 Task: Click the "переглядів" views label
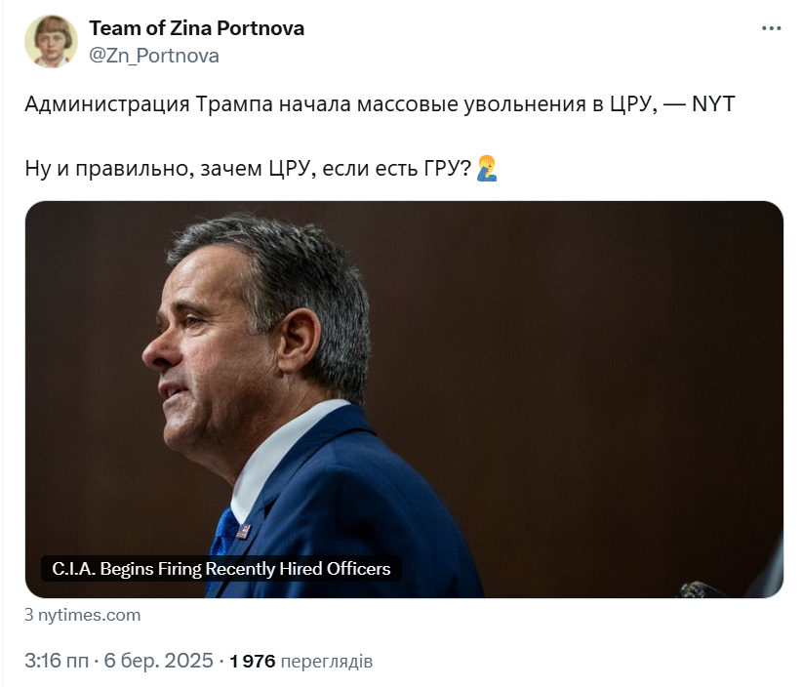326,662
